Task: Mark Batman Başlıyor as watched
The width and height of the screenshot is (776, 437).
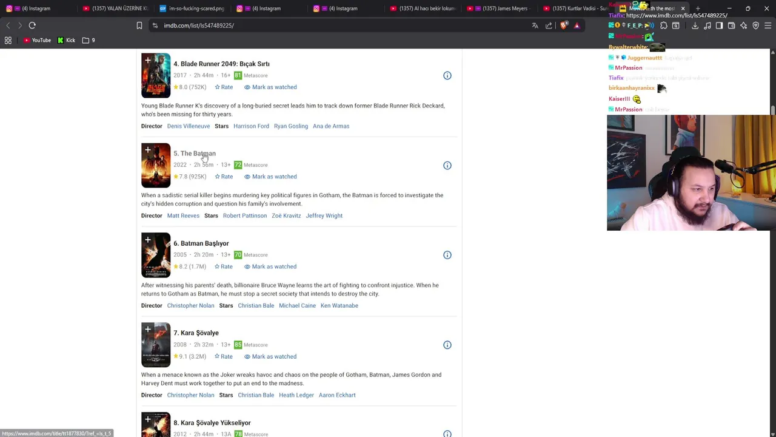Action: pyautogui.click(x=270, y=266)
